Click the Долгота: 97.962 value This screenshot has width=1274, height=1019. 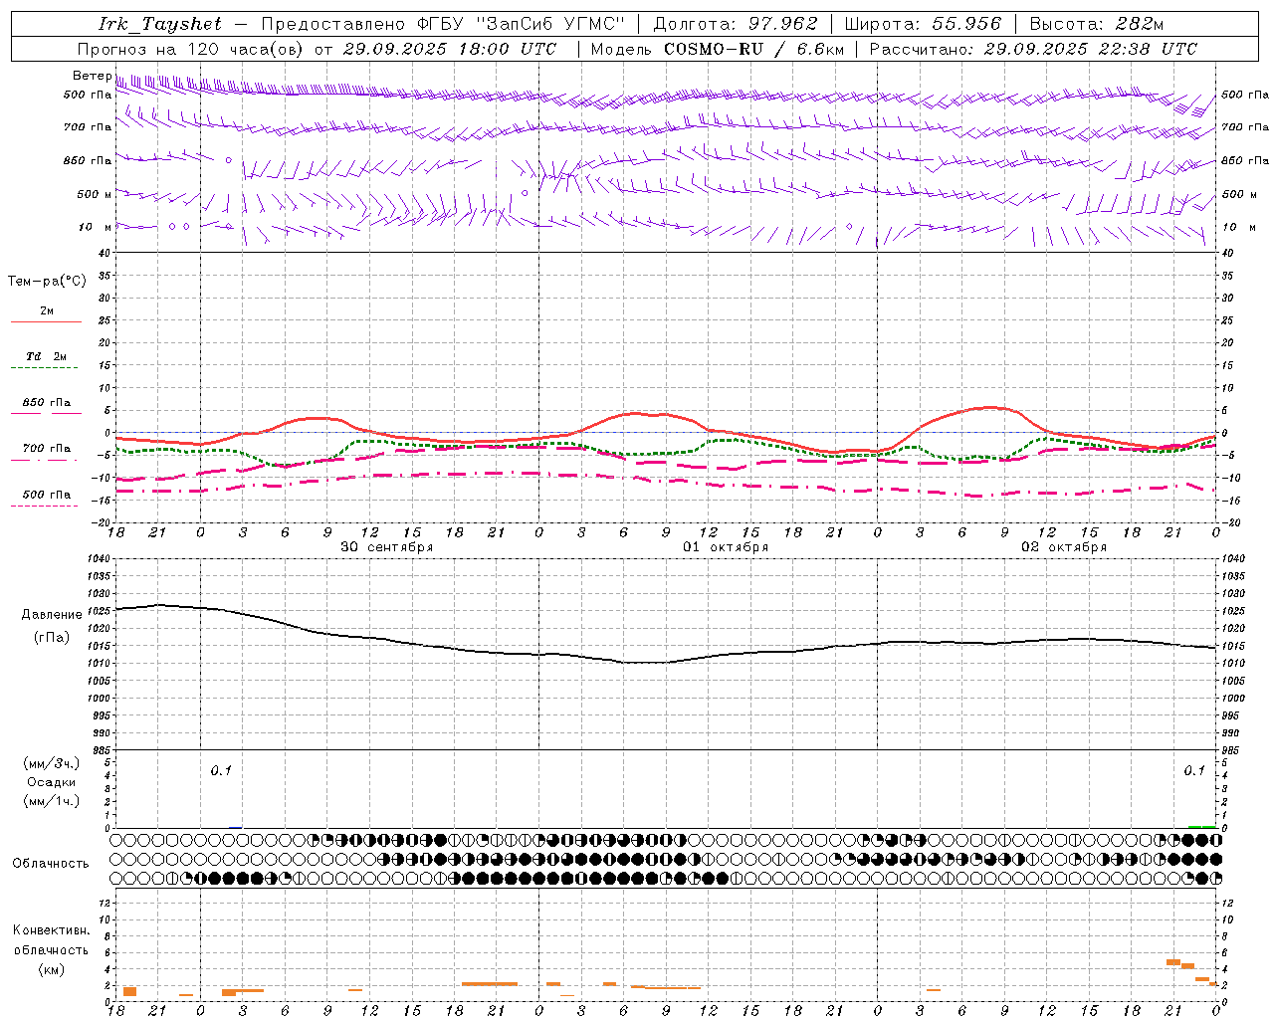(x=735, y=24)
